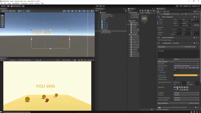Screen dimensions: 201x113
Task: Toggle Mute Audio in Game view
Action: (79, 60)
